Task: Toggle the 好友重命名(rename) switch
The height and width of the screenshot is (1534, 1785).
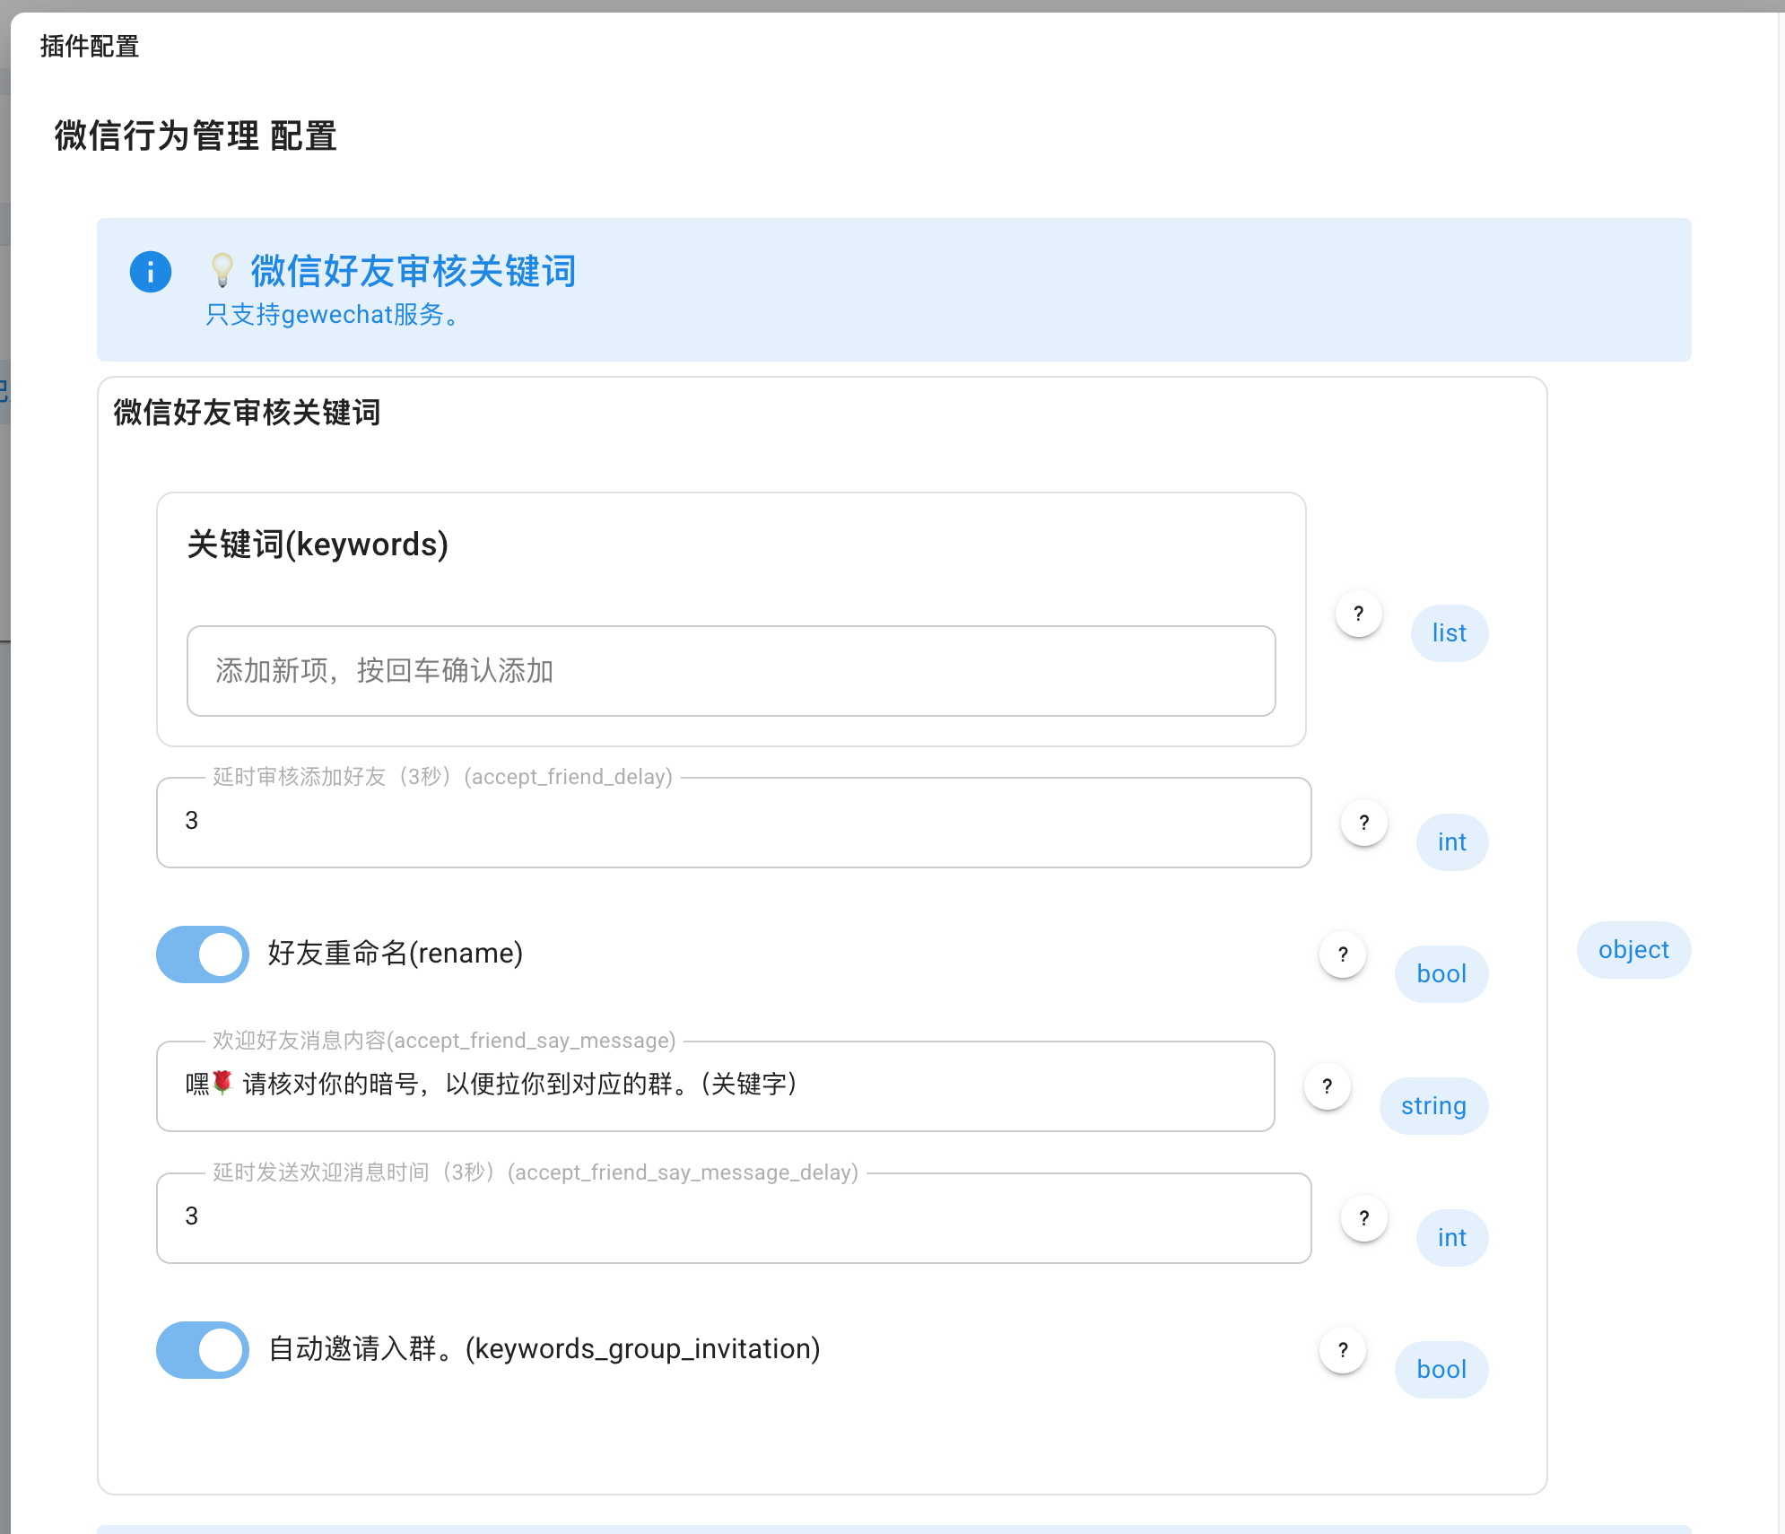Action: (203, 954)
